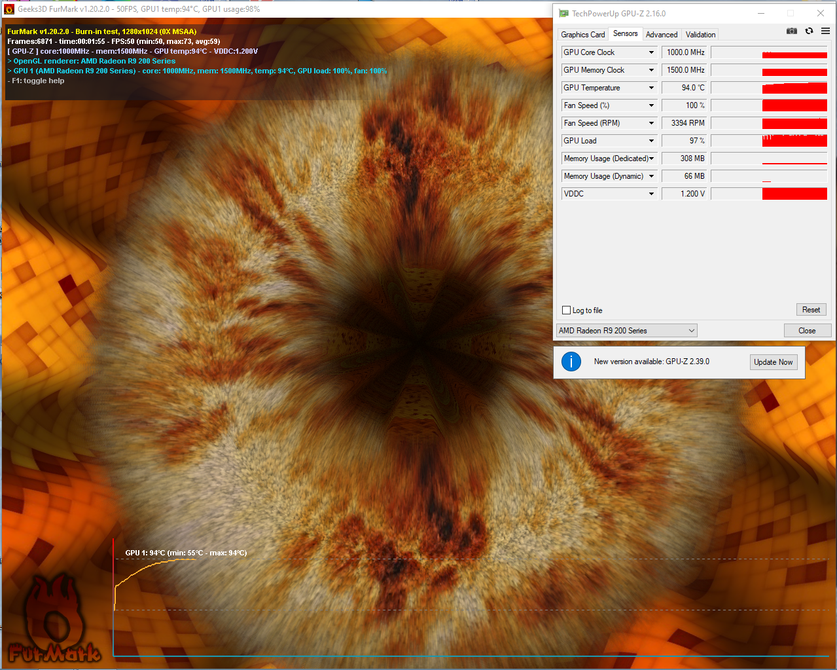This screenshot has height=670, width=837.
Task: Click the 94.0 °C temperature value
Action: pyautogui.click(x=685, y=88)
